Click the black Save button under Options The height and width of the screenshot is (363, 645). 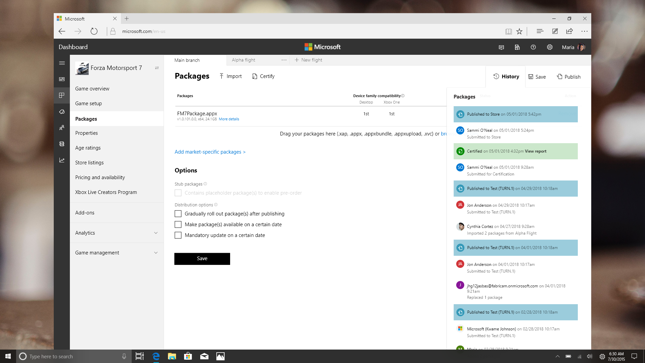(202, 259)
